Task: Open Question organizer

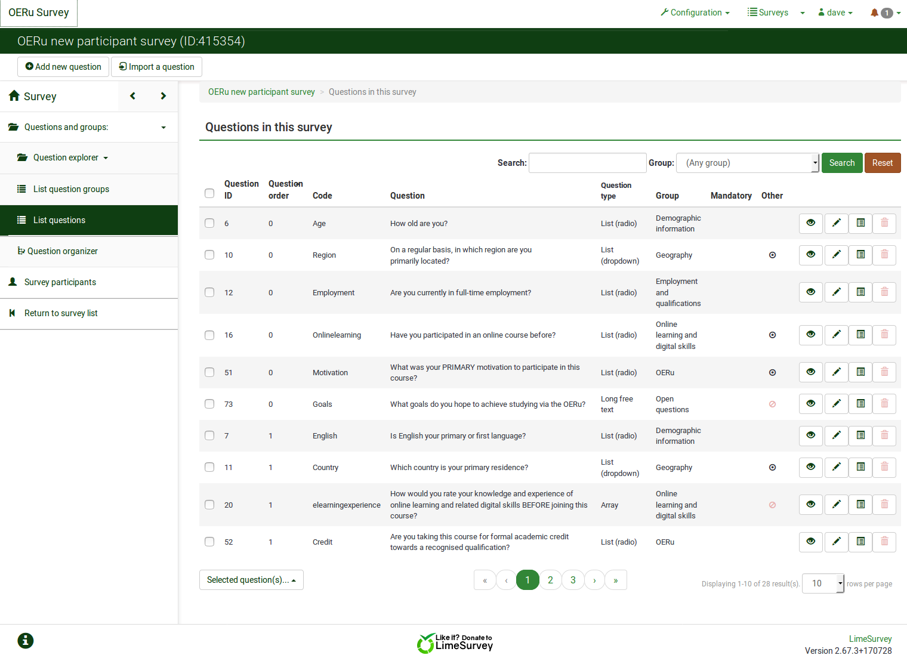Action: tap(89, 251)
